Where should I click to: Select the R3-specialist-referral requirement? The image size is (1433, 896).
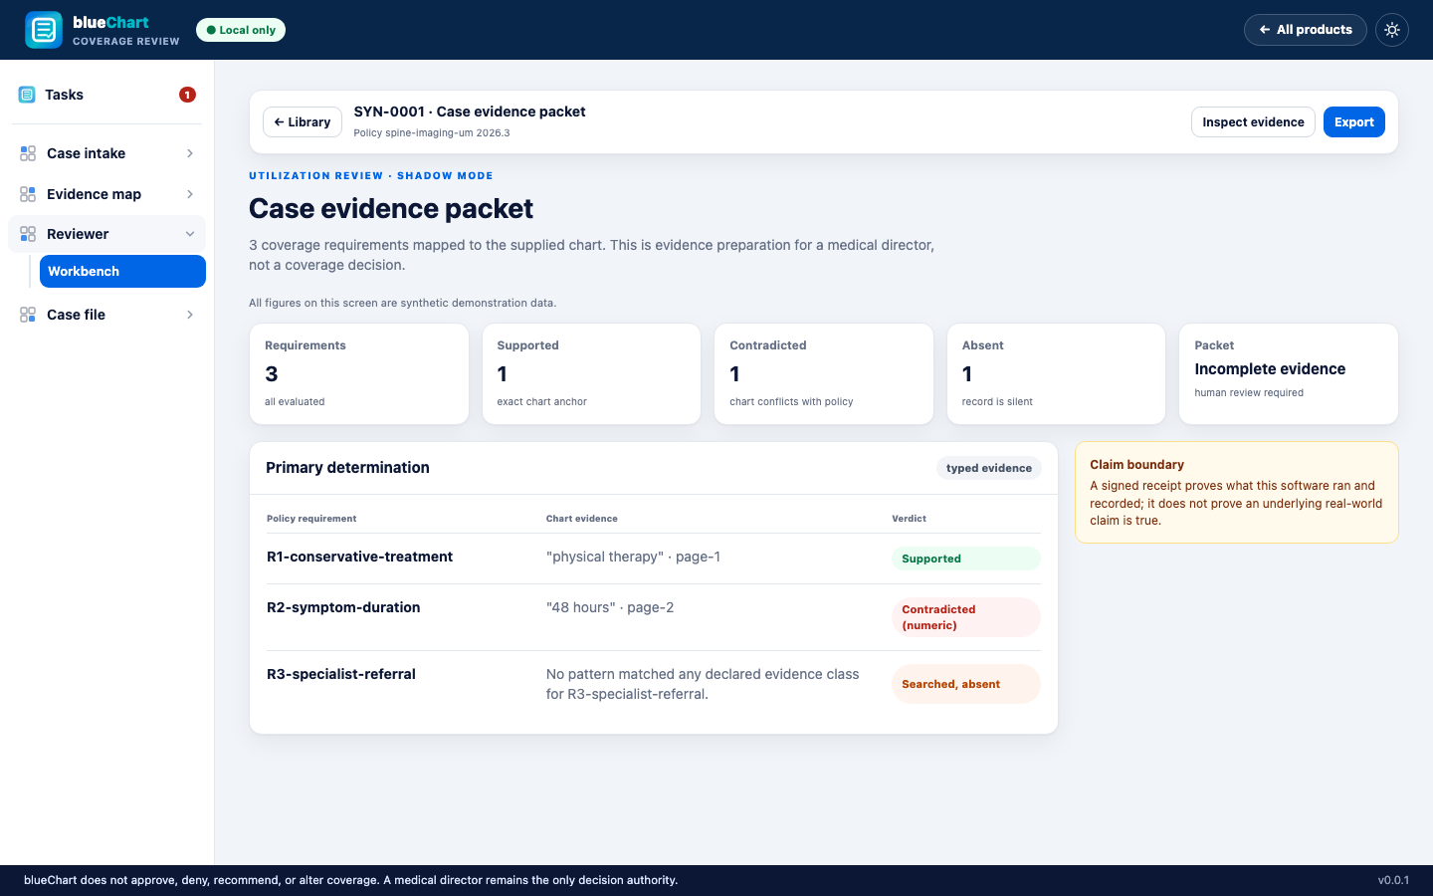point(341,674)
